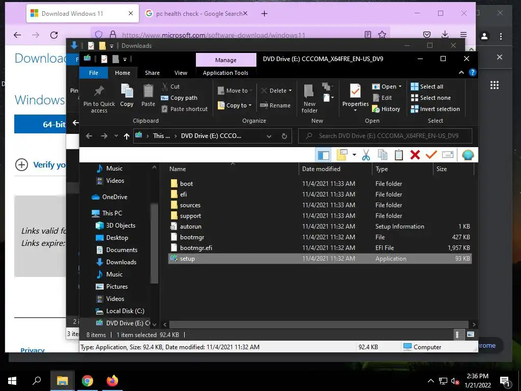
Task: Click the rename field toolbar icon
Action: [x=448, y=155]
